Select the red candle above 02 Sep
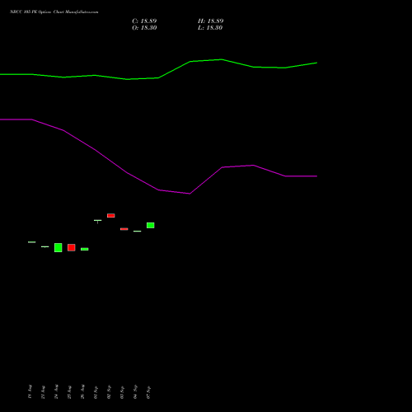Screen dimensions: 412x412 [111, 216]
